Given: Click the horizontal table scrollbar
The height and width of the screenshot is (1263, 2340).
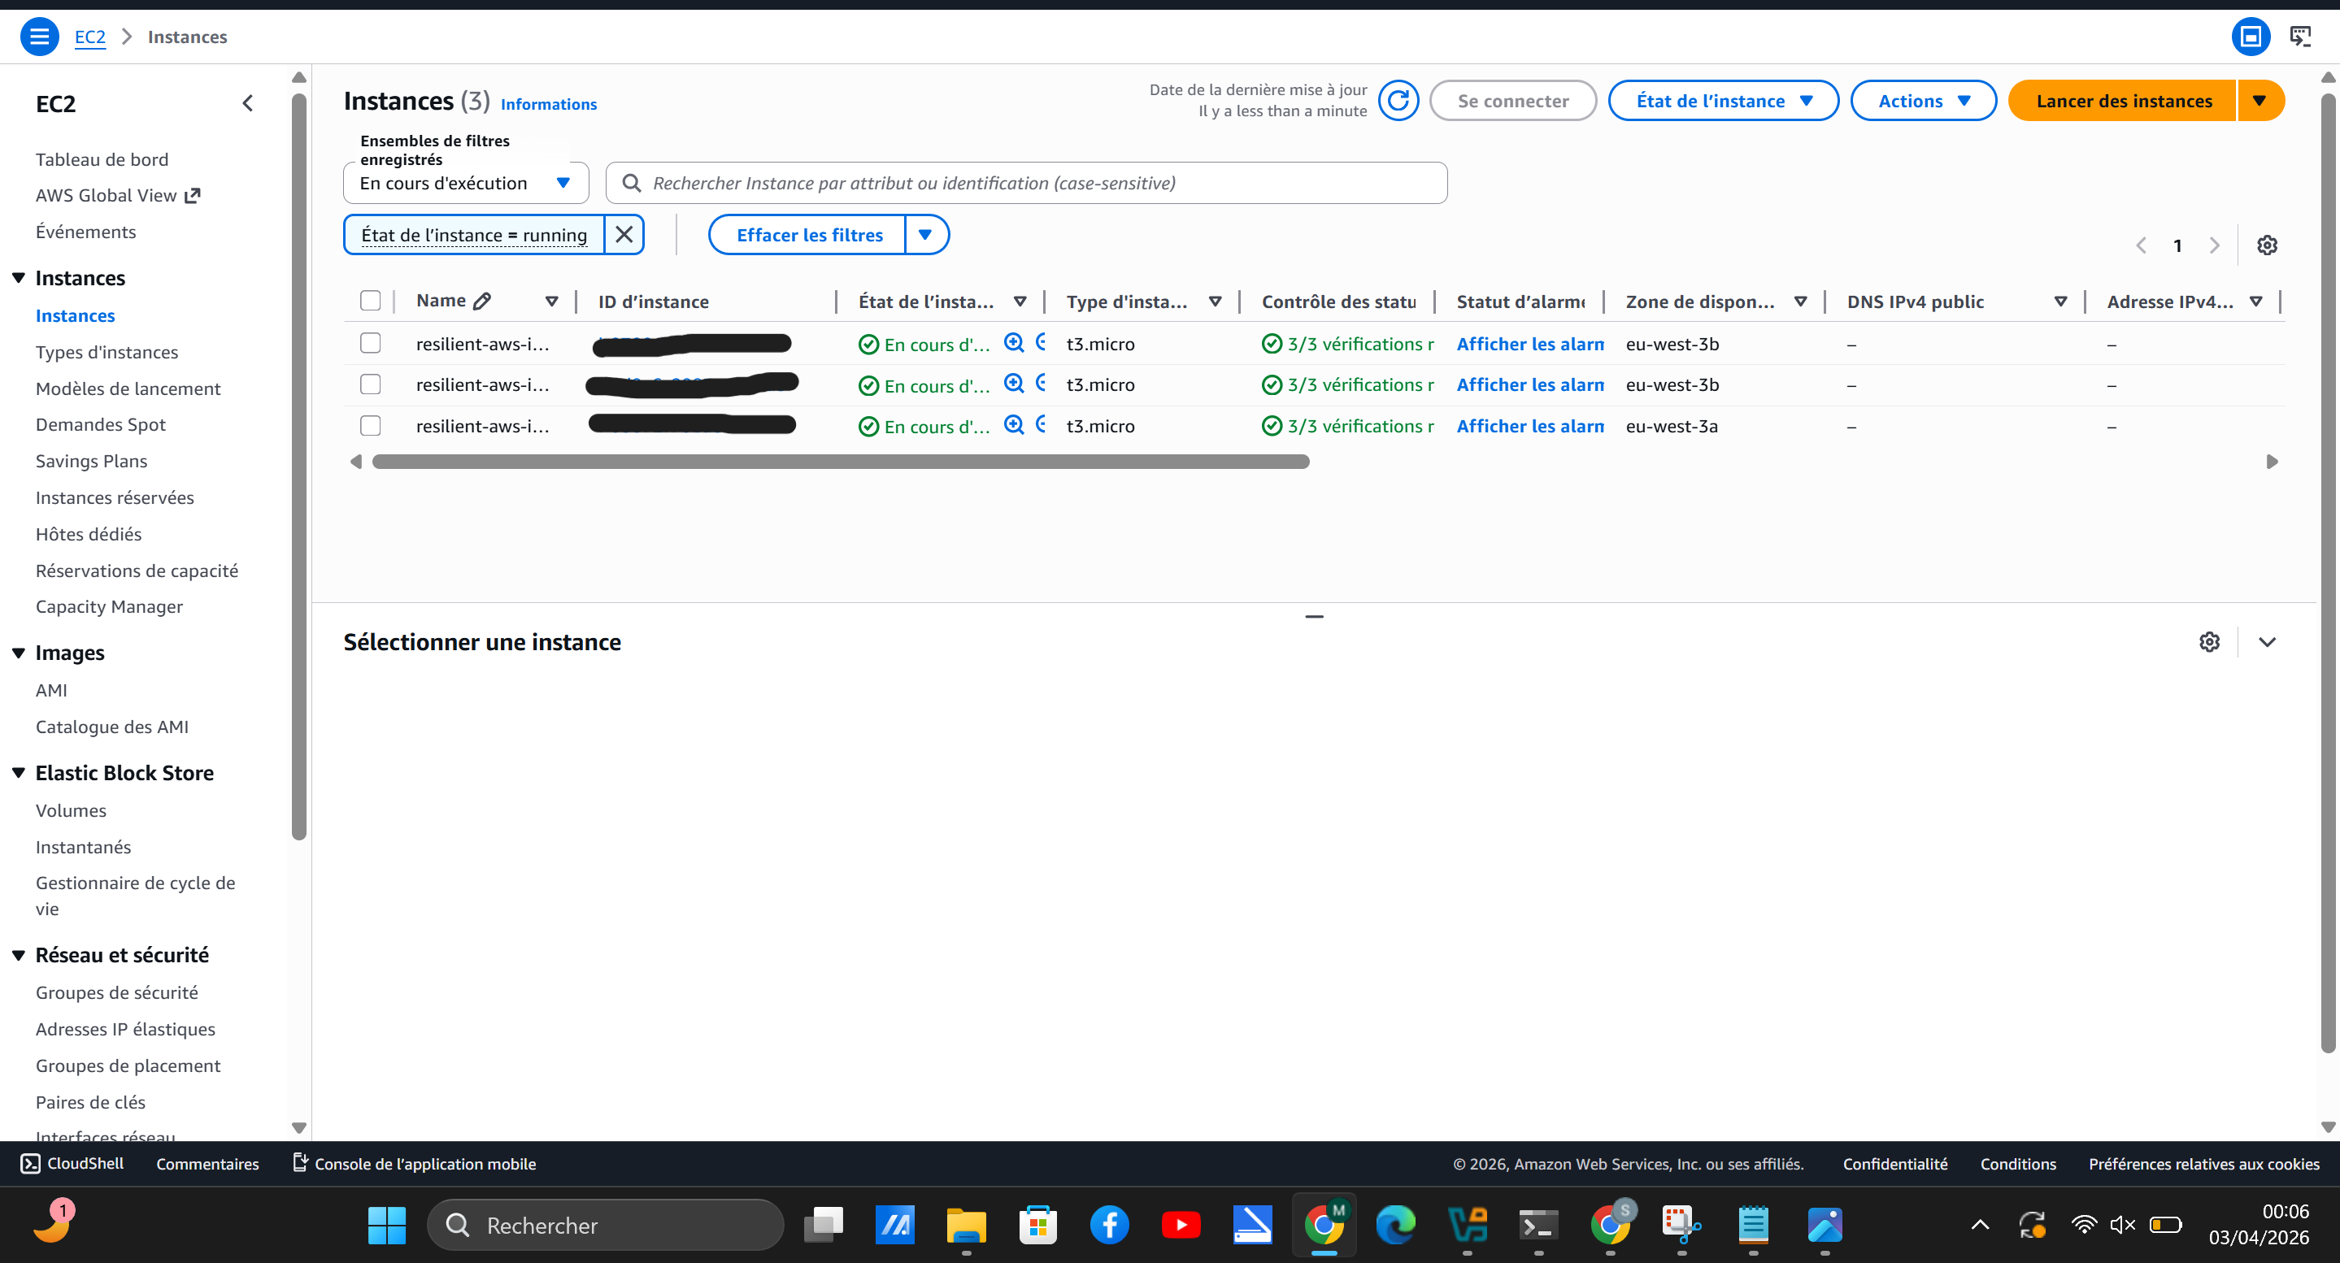Looking at the screenshot, I should [840, 462].
